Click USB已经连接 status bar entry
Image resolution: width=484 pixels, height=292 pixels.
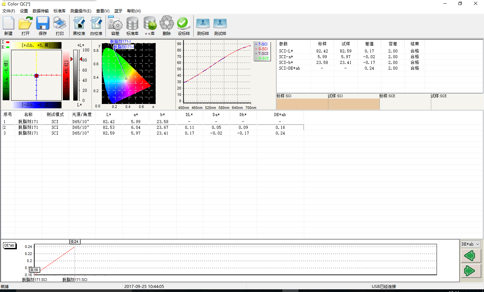[x=384, y=287]
